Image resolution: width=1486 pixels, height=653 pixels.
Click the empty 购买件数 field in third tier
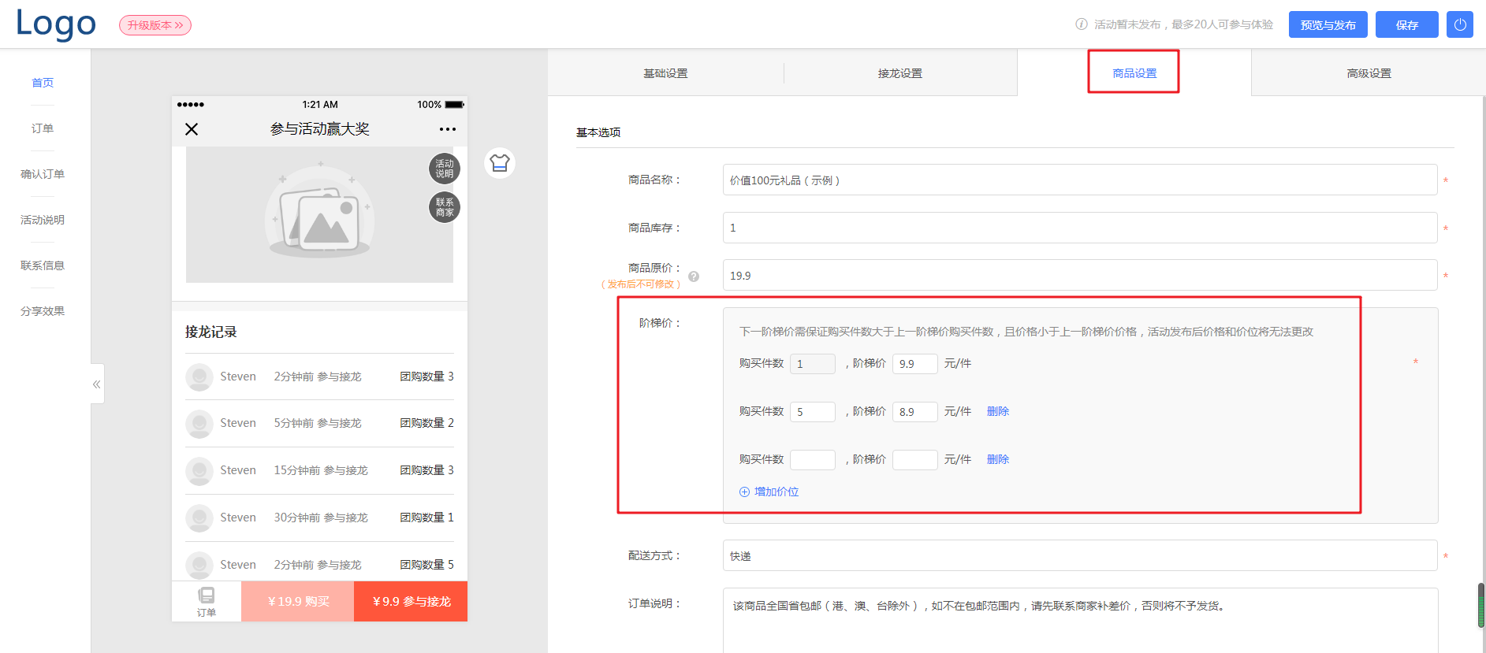(x=813, y=460)
